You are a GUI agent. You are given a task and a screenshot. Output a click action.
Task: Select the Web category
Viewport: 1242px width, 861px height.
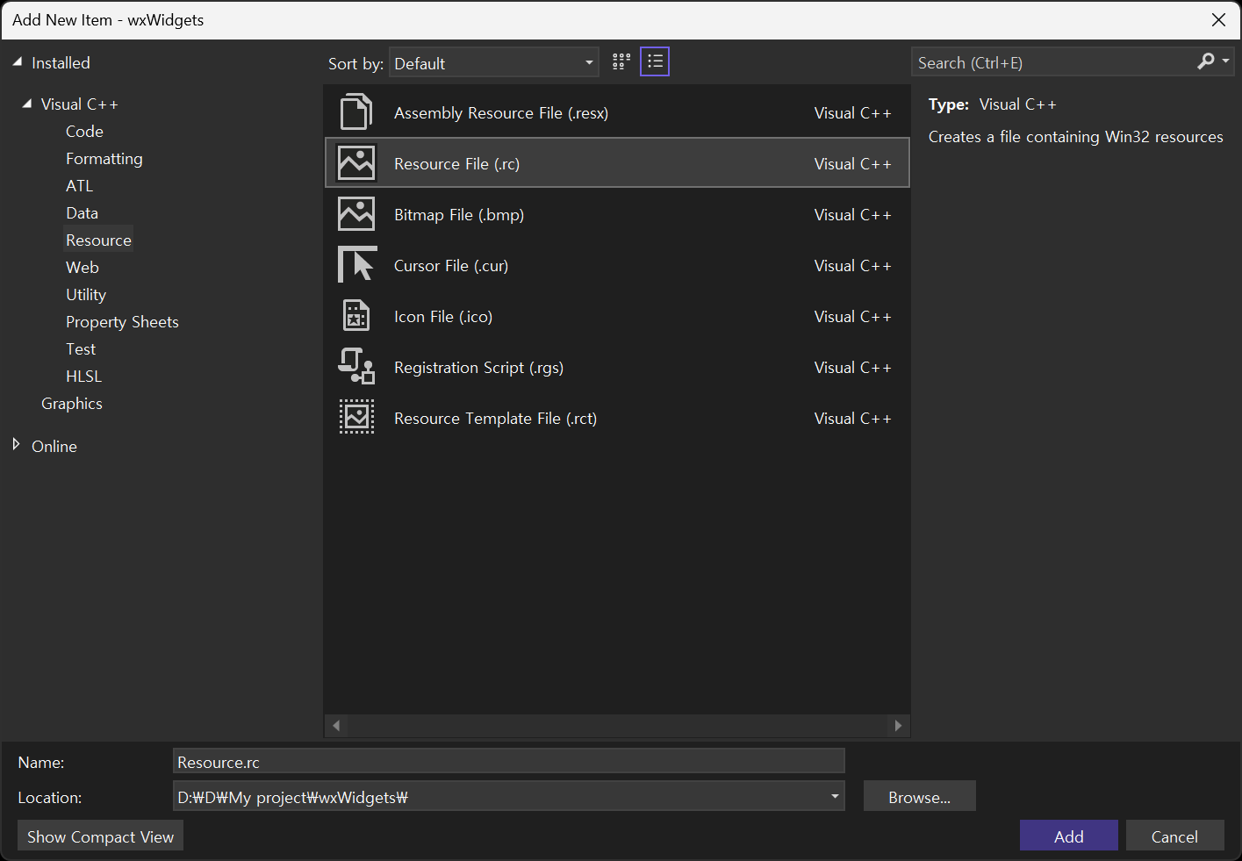coord(82,268)
